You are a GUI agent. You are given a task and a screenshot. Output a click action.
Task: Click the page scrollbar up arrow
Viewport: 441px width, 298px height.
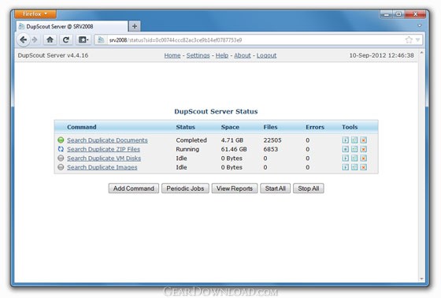(x=421, y=53)
